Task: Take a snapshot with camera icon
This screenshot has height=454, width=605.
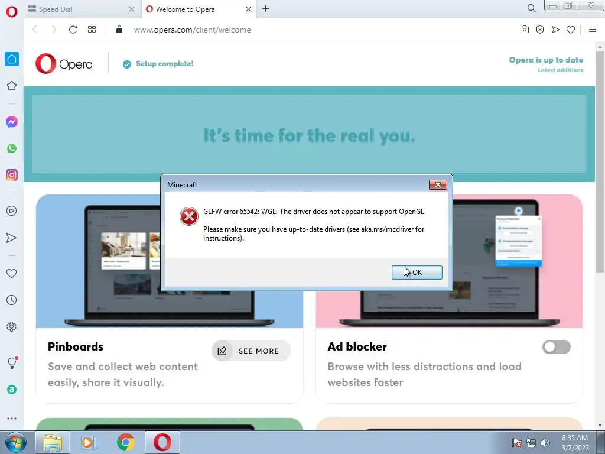Action: 525,30
